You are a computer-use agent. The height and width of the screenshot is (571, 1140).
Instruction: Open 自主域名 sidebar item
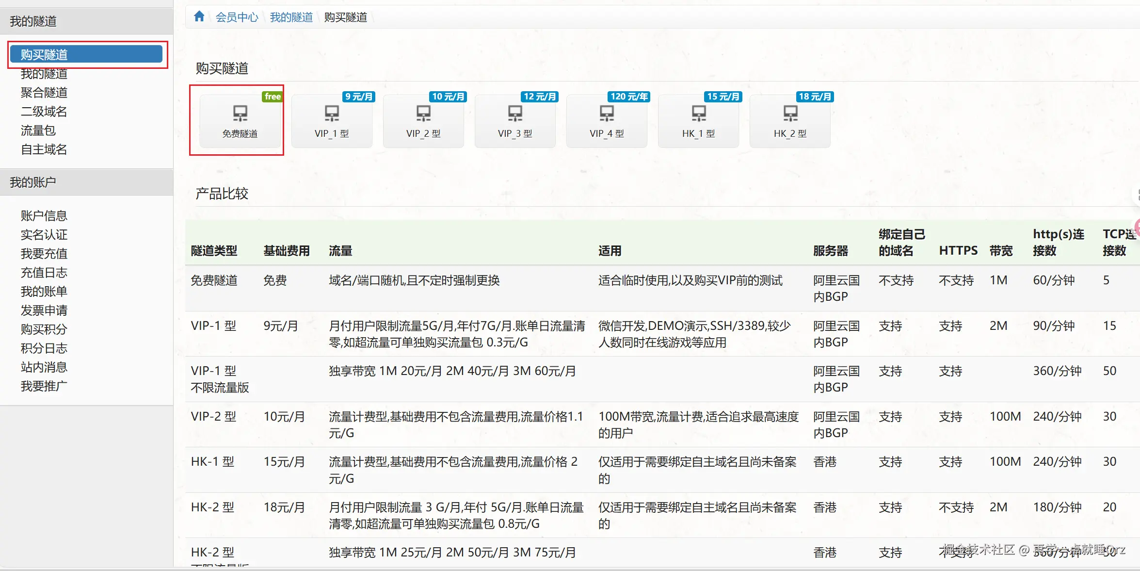[x=44, y=149]
